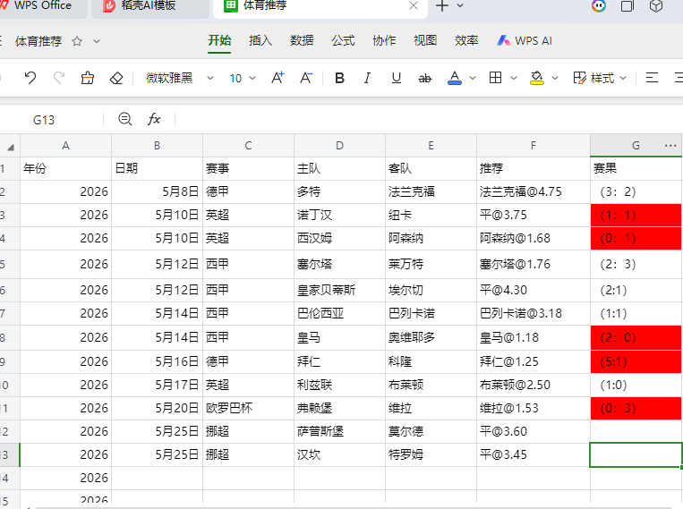Increase font size with A+ icon
Screen dimensions: 683x509
pos(277,78)
